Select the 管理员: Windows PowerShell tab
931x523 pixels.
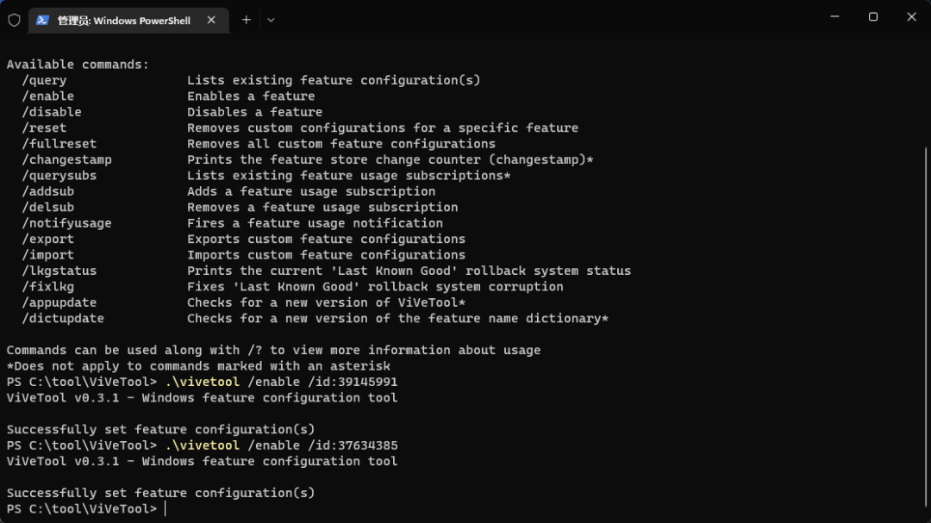click(x=123, y=21)
